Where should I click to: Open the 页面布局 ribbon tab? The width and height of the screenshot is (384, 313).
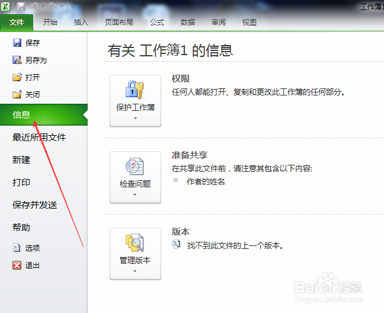point(119,23)
